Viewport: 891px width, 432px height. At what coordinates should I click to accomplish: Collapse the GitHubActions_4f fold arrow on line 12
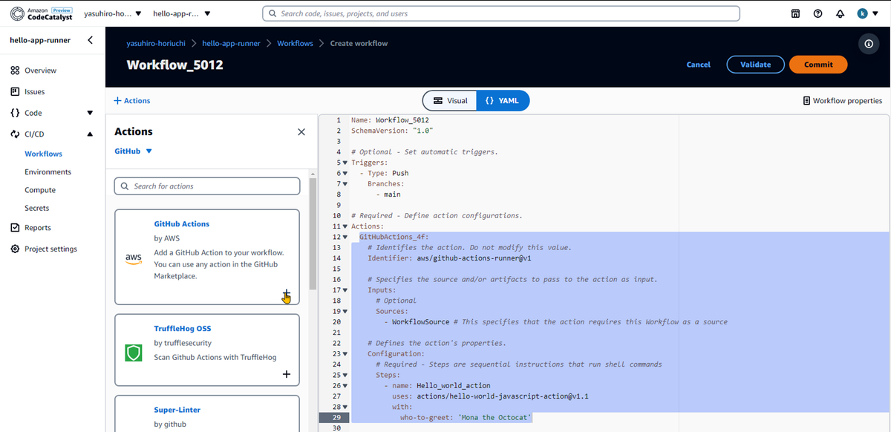pos(345,237)
